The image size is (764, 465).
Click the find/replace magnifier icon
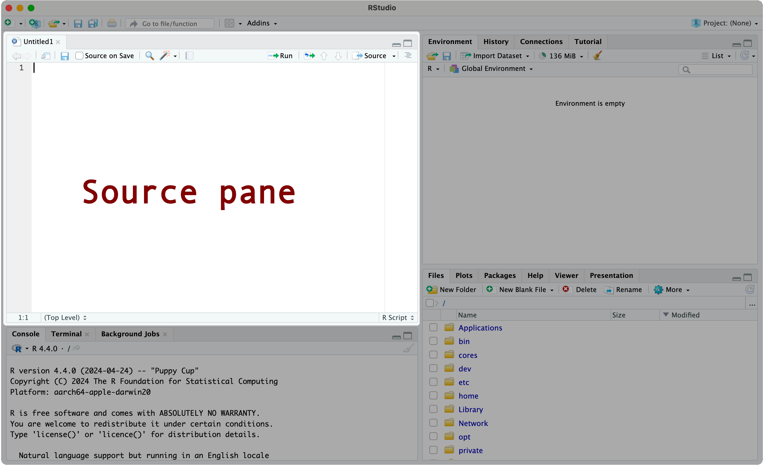tap(150, 56)
